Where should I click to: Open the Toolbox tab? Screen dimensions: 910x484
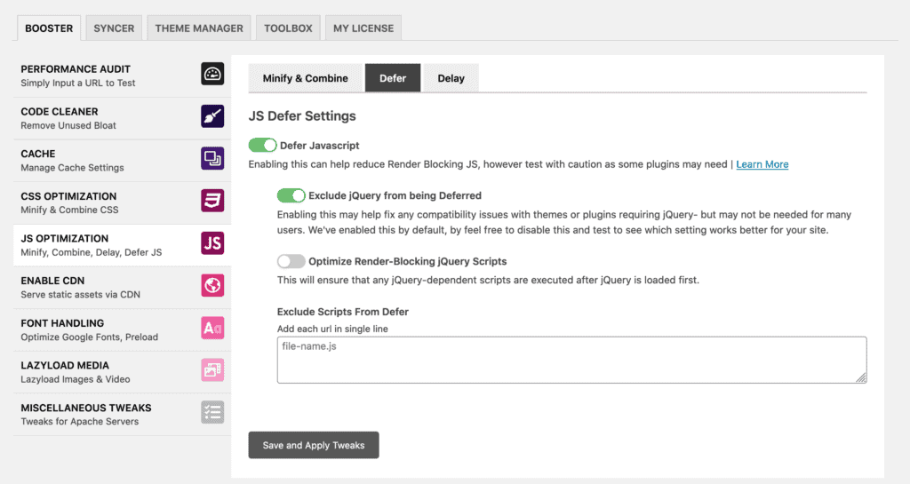(x=288, y=28)
